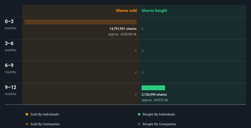Click the 6–9 months row label
The height and width of the screenshot is (128, 251).
pyautogui.click(x=11, y=68)
